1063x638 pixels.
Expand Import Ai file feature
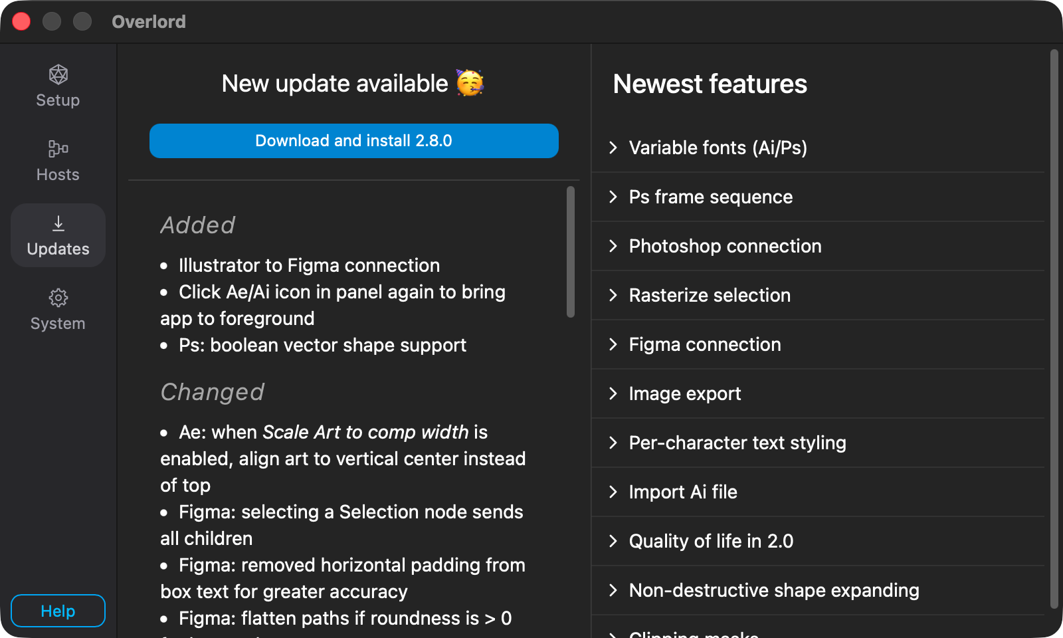tap(818, 492)
